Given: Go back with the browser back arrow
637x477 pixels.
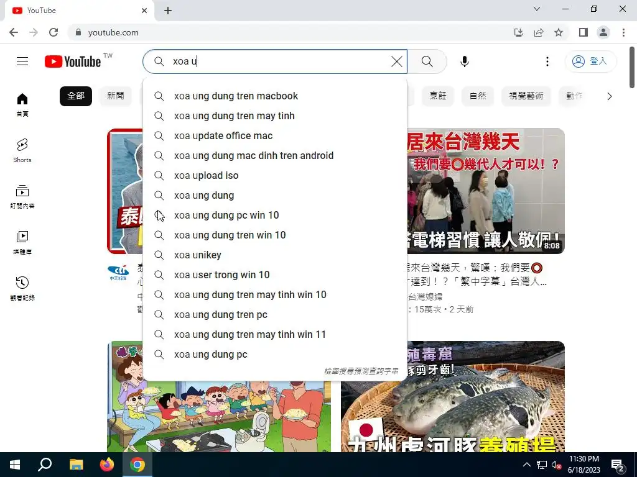Looking at the screenshot, I should tap(14, 32).
